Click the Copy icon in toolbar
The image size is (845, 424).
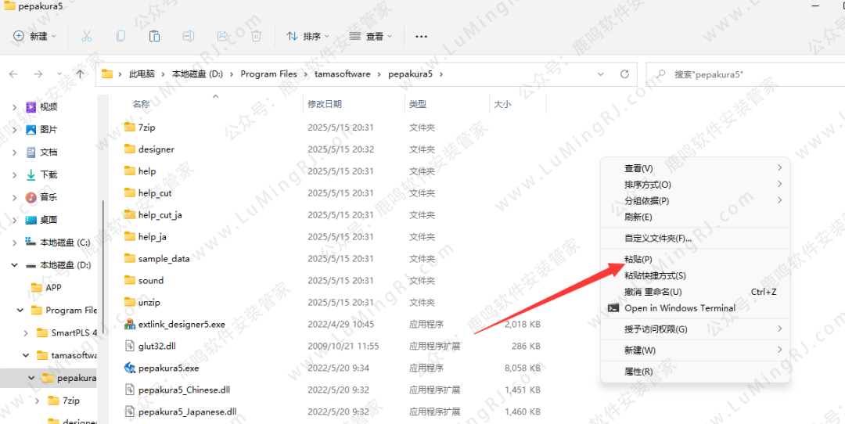[120, 36]
